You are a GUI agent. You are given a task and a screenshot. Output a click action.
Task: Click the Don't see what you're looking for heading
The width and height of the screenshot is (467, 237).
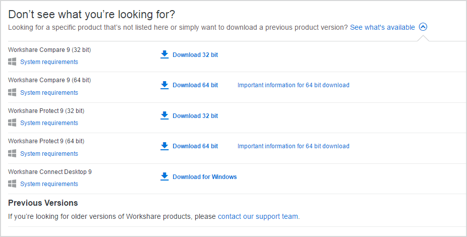point(91,14)
